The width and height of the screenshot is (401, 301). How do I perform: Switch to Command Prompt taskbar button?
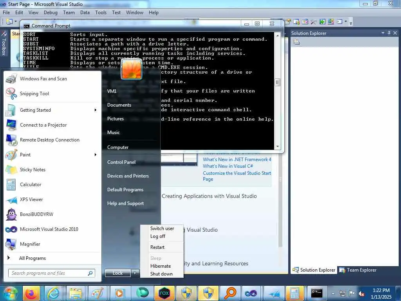coord(316,293)
